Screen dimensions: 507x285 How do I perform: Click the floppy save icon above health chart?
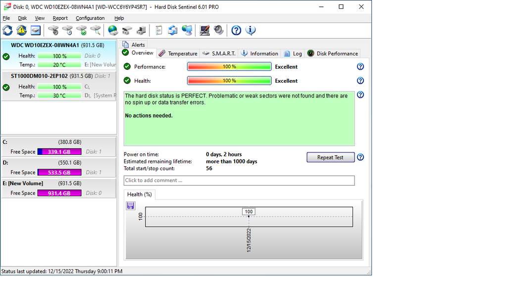(131, 206)
